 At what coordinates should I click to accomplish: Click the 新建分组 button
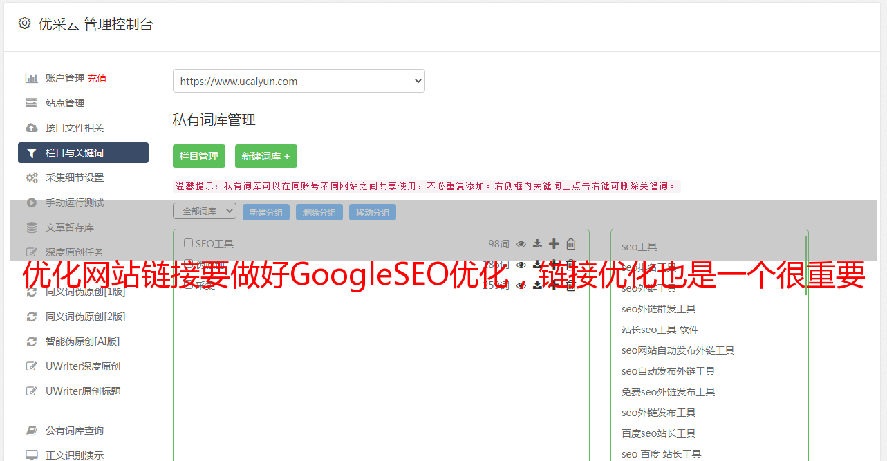pyautogui.click(x=266, y=212)
